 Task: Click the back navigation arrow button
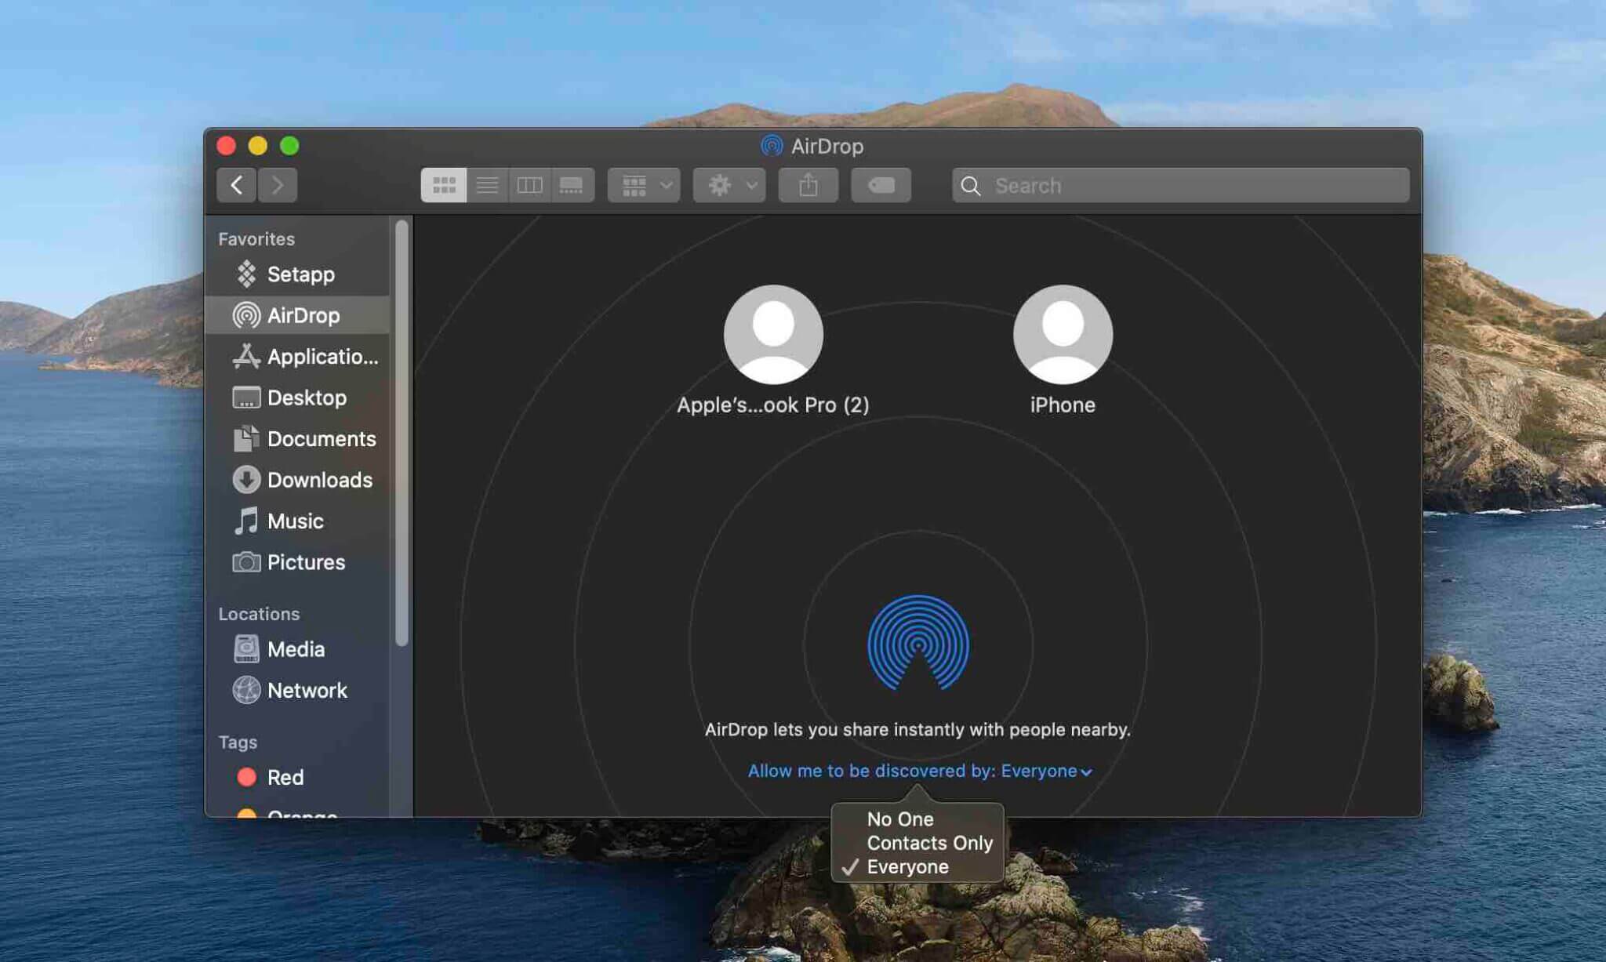[x=237, y=184]
